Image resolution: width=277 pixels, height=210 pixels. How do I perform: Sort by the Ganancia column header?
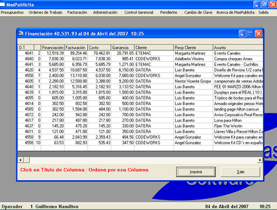[x=122, y=47]
